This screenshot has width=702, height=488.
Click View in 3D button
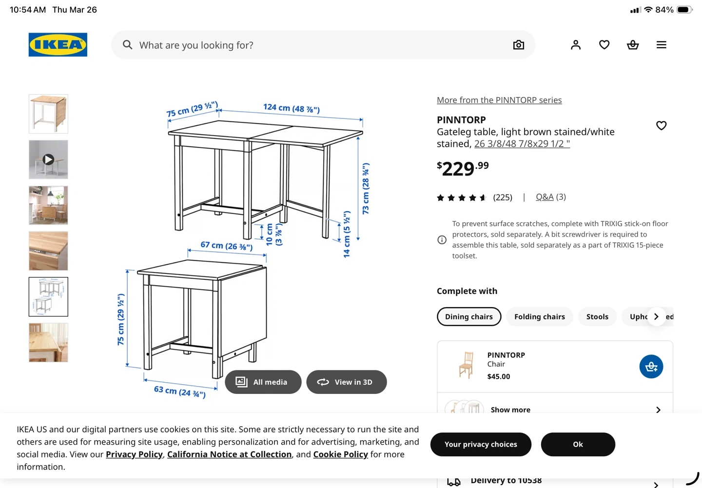click(347, 382)
